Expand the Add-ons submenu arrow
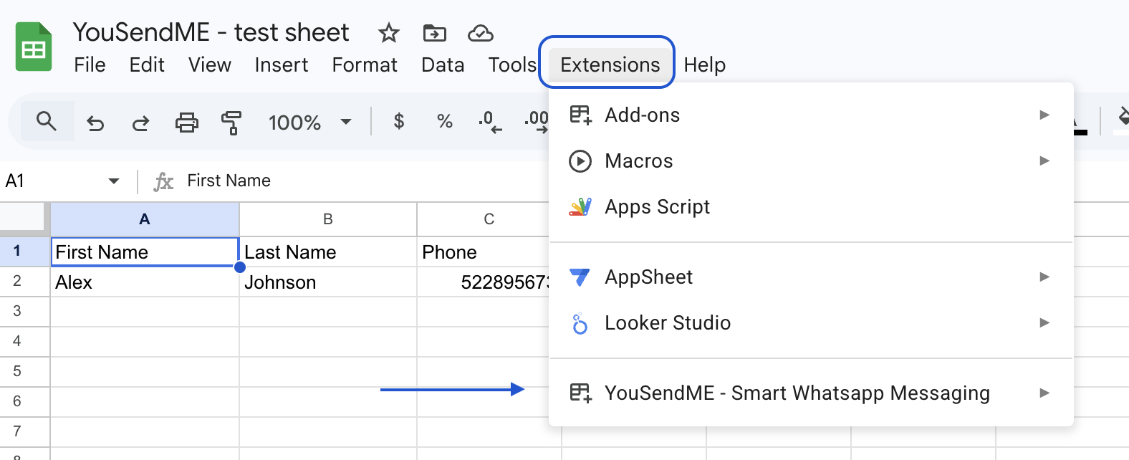 click(x=1044, y=115)
